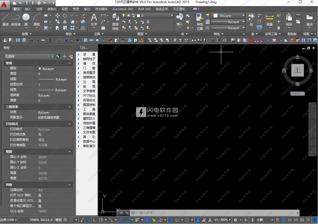Screen dimensions: 318x224
Task: Click the color wheel object color icon
Action: (208, 16)
